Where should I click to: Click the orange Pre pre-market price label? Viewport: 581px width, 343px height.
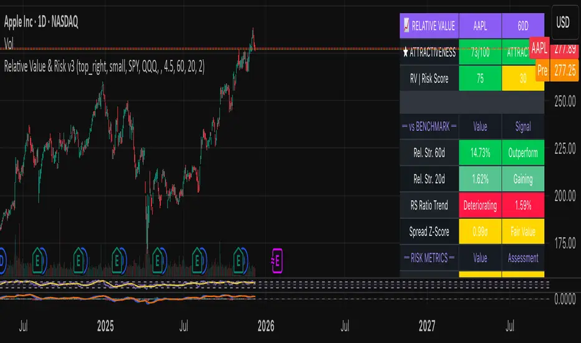tap(542, 70)
